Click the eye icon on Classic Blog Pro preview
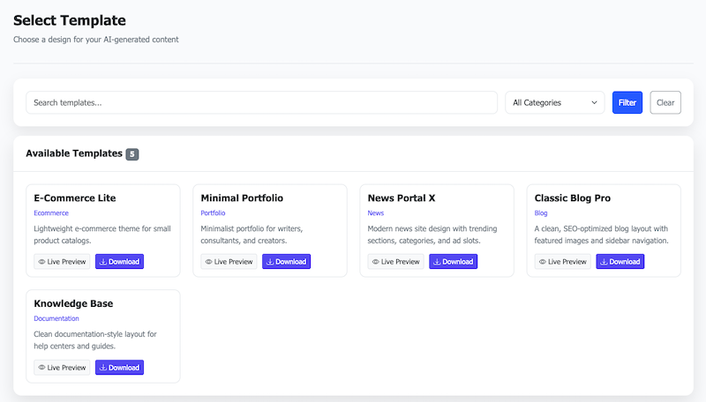Screen dimensions: 706x402 (542, 262)
